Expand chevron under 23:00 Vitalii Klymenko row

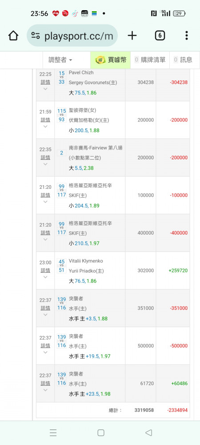tap(45, 277)
